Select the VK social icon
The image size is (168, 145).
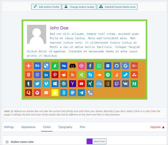click(125, 84)
